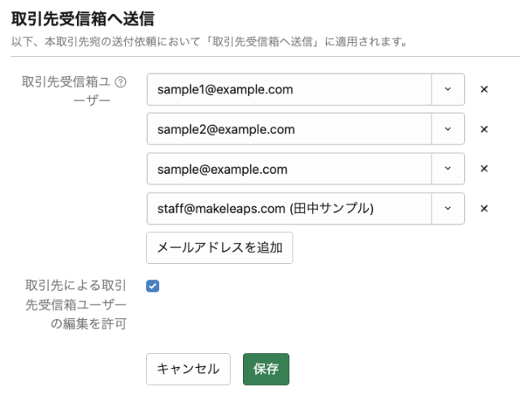Viewport: 520px width, 402px height.
Task: Select the sample2@example.com address field
Action: [x=288, y=129]
